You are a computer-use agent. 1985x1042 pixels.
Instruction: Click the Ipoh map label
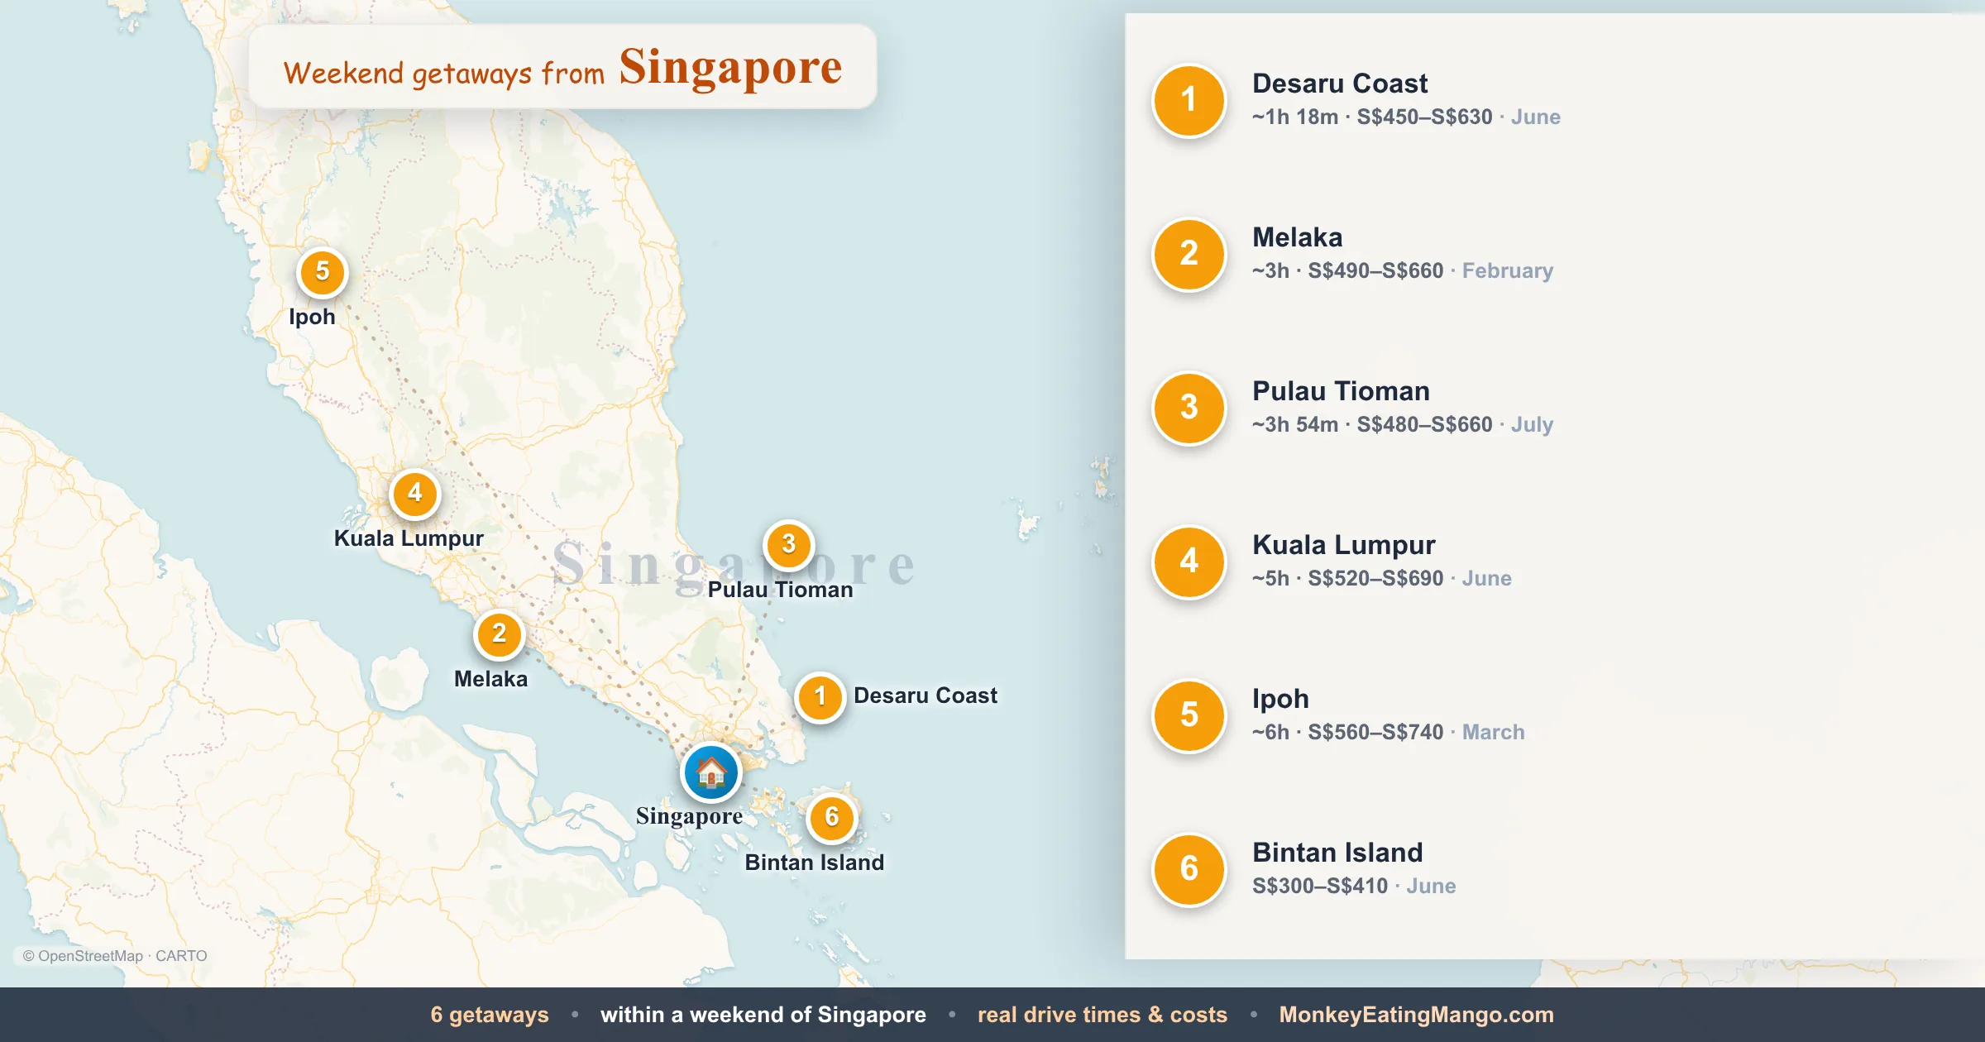pyautogui.click(x=312, y=318)
